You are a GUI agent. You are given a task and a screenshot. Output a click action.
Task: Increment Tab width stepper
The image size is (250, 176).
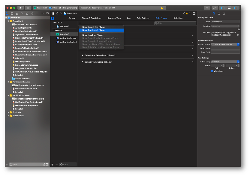pyautogui.click(x=224, y=65)
